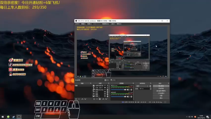
Task: Toggle visibility of Image 2 source
Action: pos(105,96)
